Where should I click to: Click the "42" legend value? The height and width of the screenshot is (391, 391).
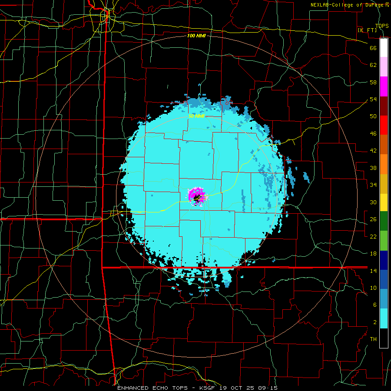click(x=373, y=150)
